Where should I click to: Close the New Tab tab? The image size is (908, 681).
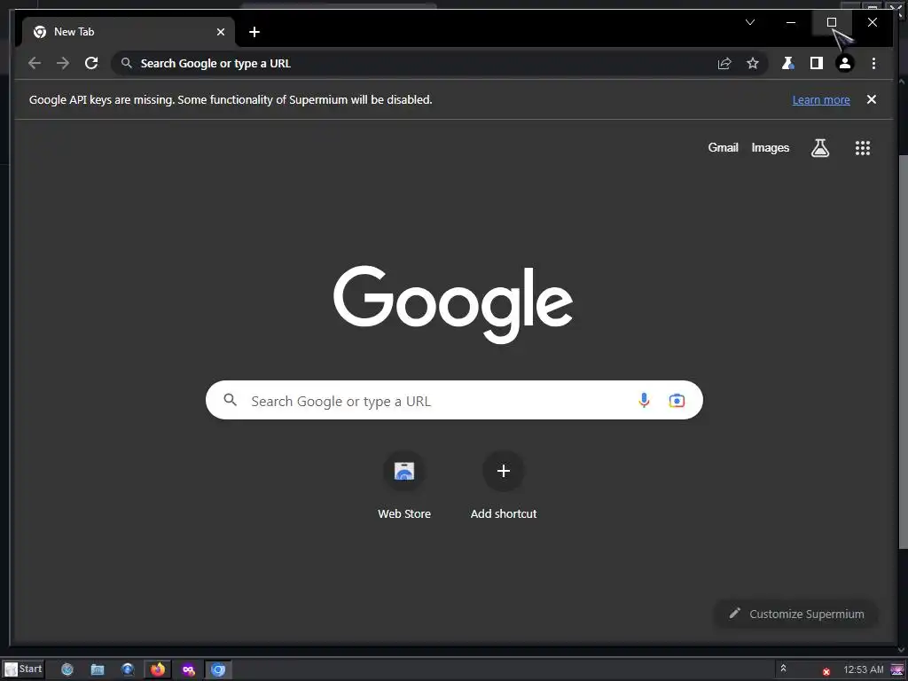coord(221,32)
